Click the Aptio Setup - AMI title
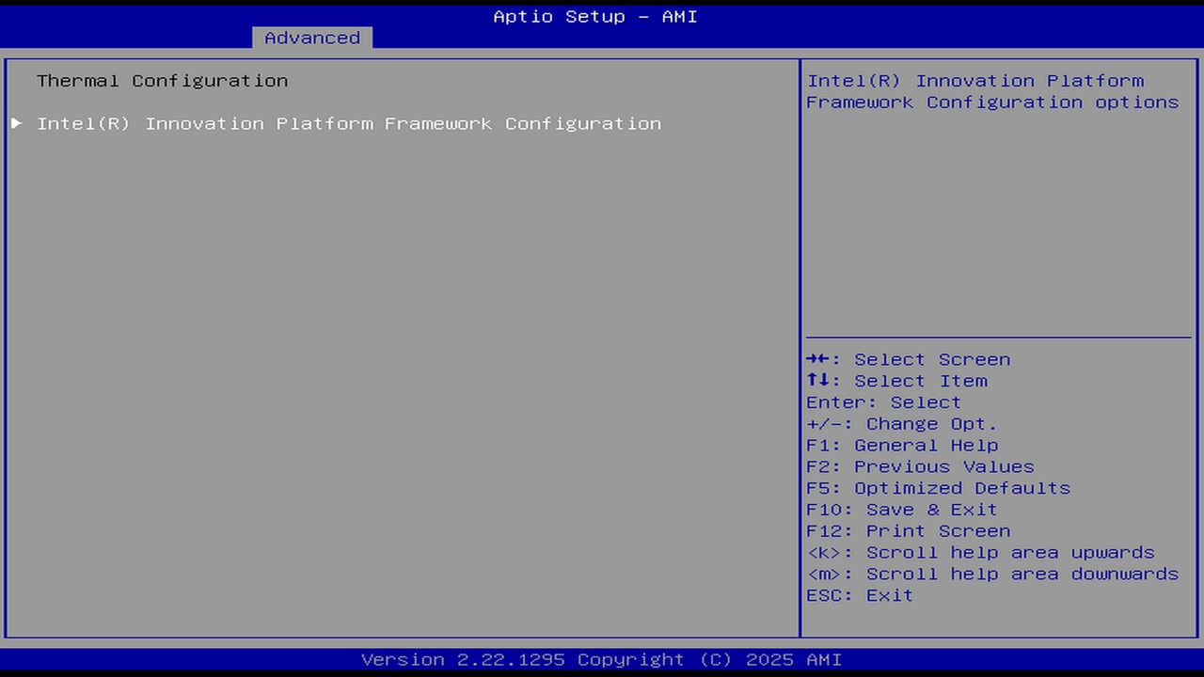 click(595, 16)
